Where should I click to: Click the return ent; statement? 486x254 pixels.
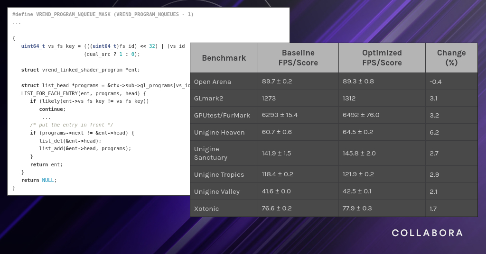(x=47, y=164)
